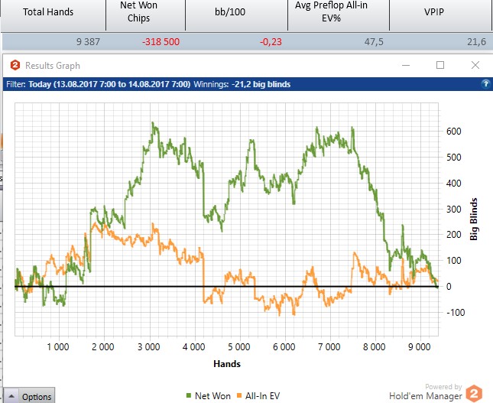Open the help question mark icon

[485, 84]
